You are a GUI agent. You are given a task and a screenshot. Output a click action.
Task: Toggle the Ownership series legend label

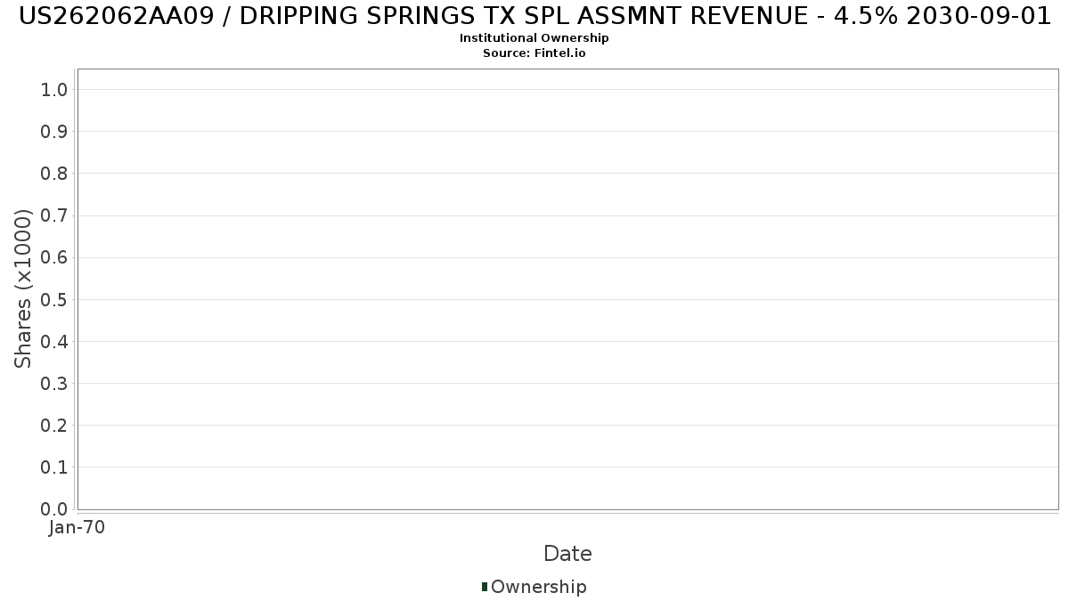tap(538, 587)
